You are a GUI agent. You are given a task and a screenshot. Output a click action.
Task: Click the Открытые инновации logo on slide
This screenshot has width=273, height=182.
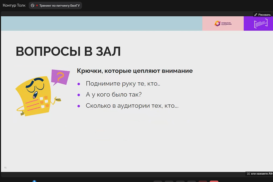(x=223, y=23)
